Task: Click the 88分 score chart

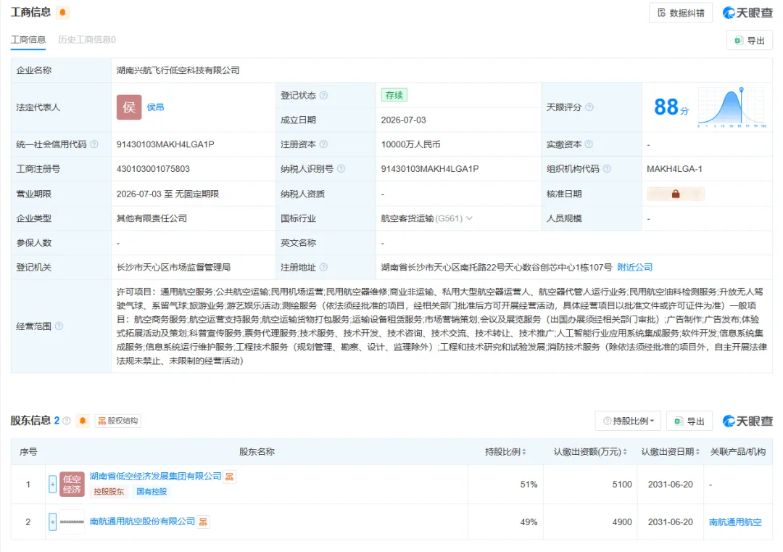Action: (x=732, y=107)
